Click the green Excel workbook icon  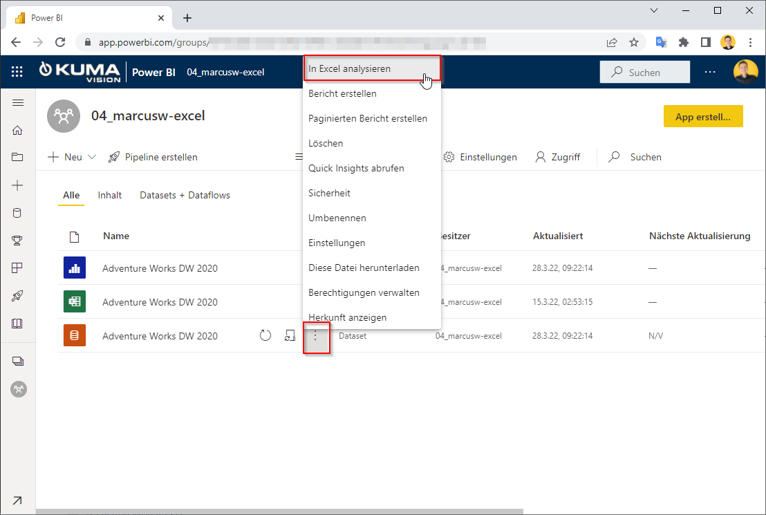pos(75,301)
